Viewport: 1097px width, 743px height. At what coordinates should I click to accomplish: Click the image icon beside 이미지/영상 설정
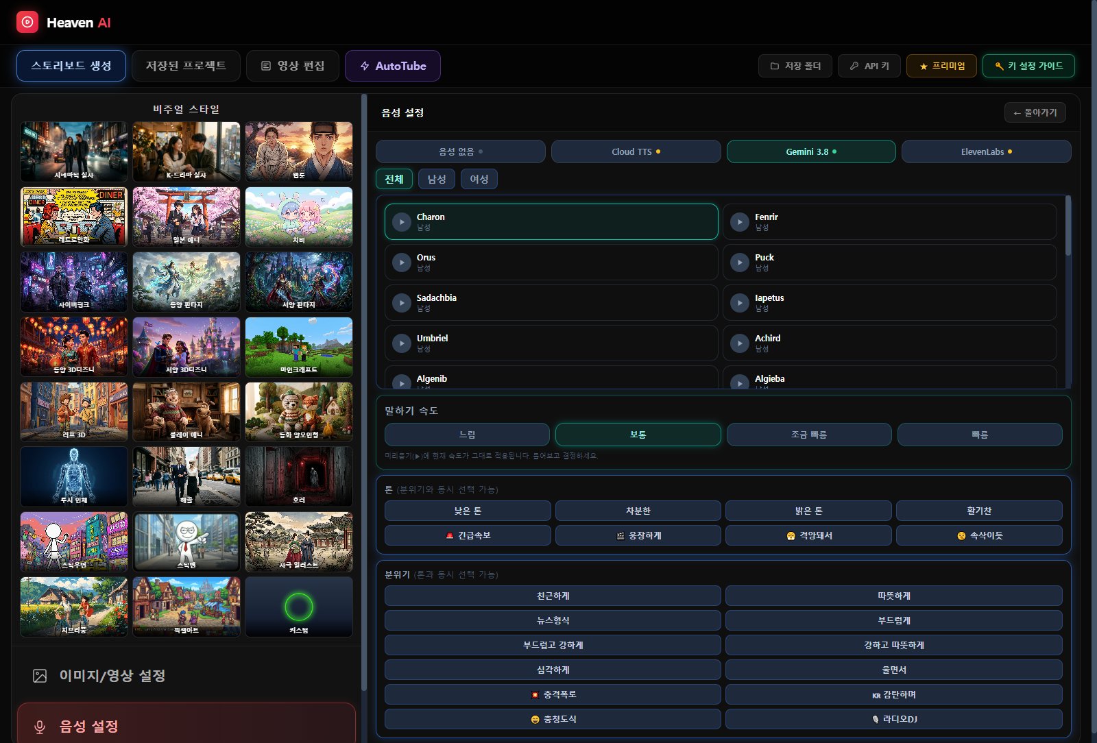40,676
